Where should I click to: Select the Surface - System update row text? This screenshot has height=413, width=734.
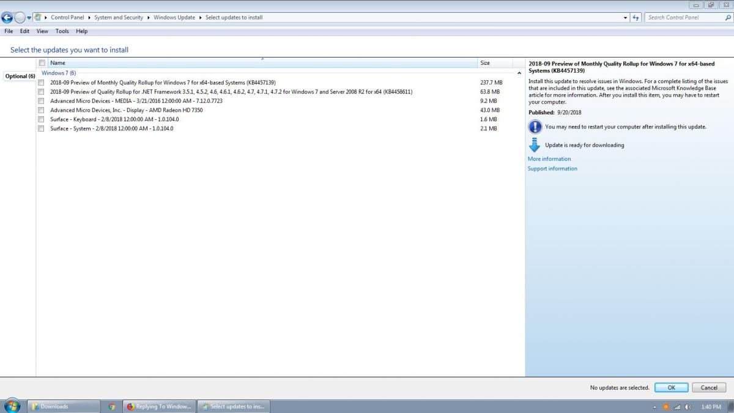112,128
